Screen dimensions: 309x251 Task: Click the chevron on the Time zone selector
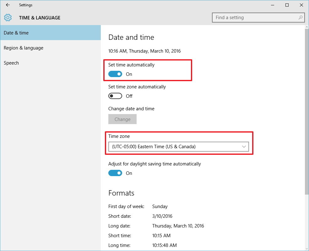point(244,147)
